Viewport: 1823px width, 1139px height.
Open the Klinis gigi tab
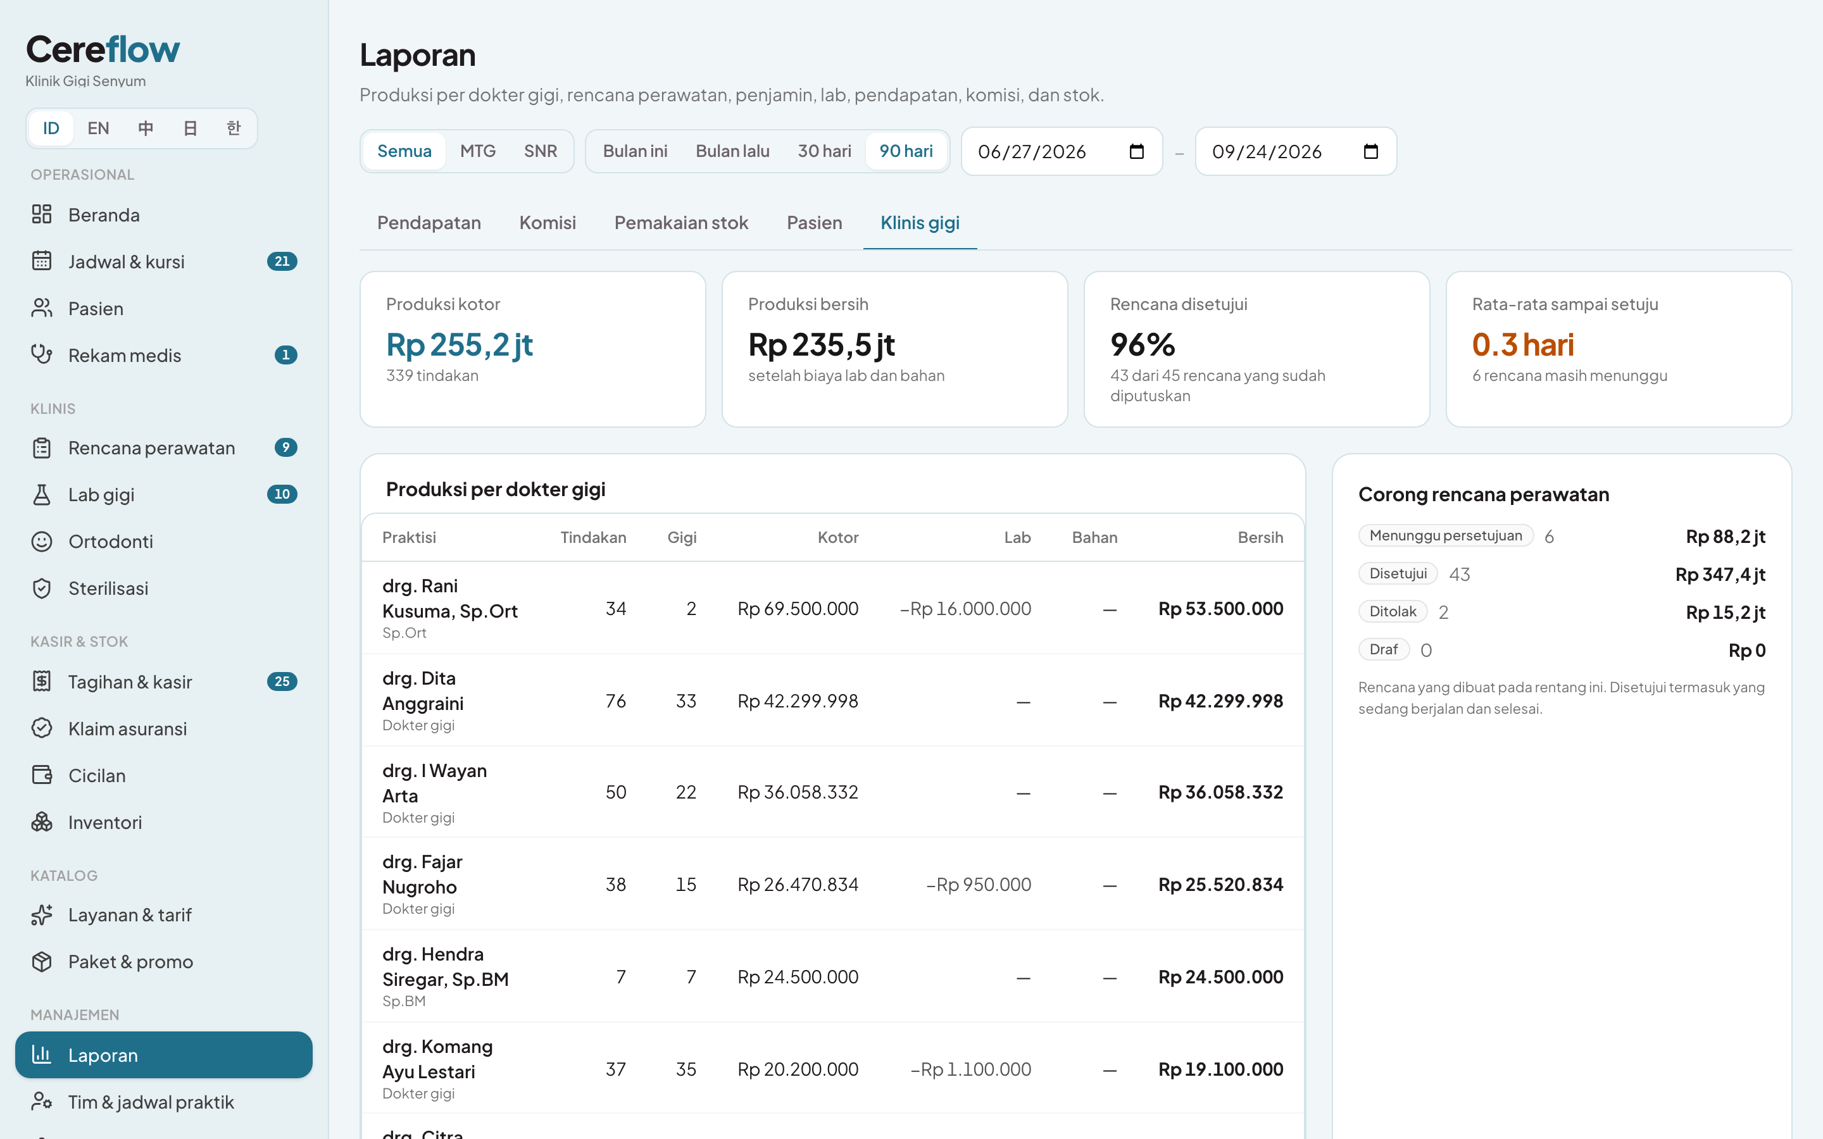(x=920, y=223)
